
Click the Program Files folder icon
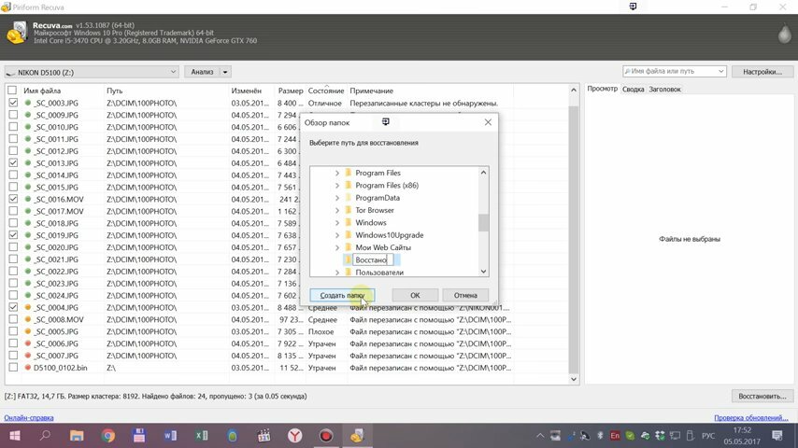coord(349,173)
